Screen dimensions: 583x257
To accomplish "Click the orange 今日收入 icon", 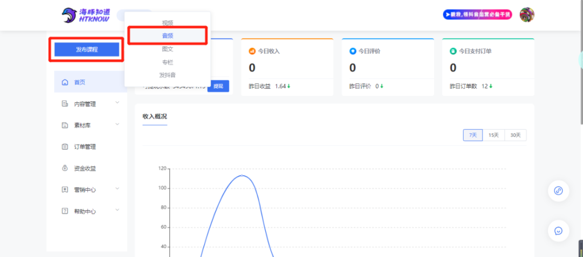I will (252, 51).
